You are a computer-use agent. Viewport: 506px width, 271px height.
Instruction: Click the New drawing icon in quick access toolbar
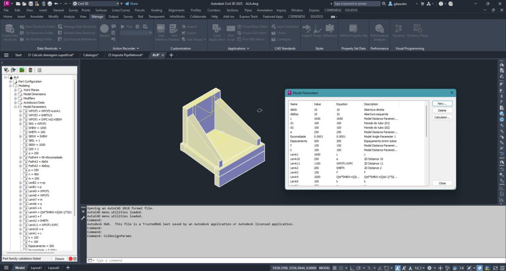pyautogui.click(x=18, y=3)
